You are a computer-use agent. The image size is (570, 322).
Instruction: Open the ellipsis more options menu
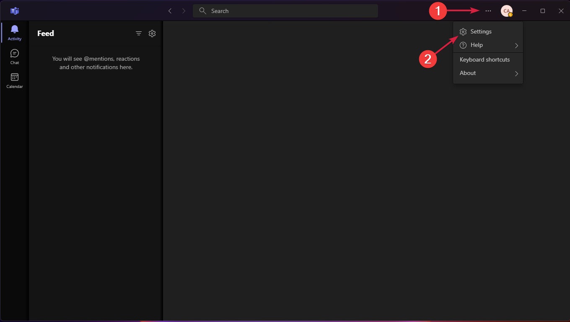click(x=488, y=11)
